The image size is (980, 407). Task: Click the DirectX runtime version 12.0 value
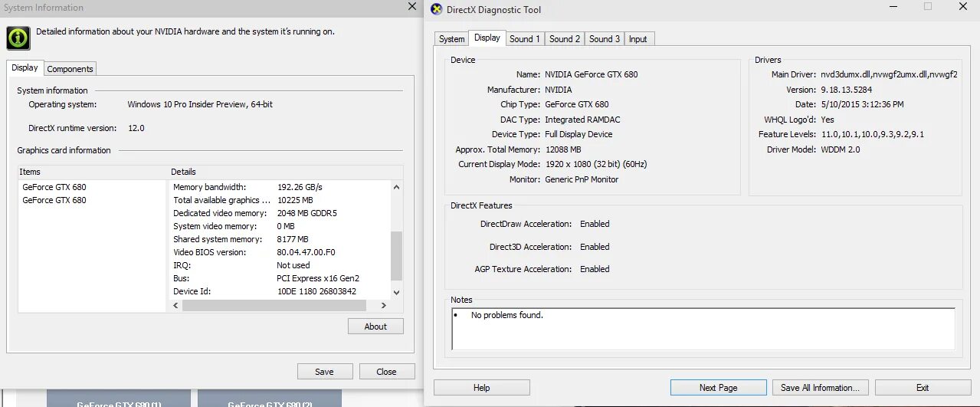(x=136, y=128)
